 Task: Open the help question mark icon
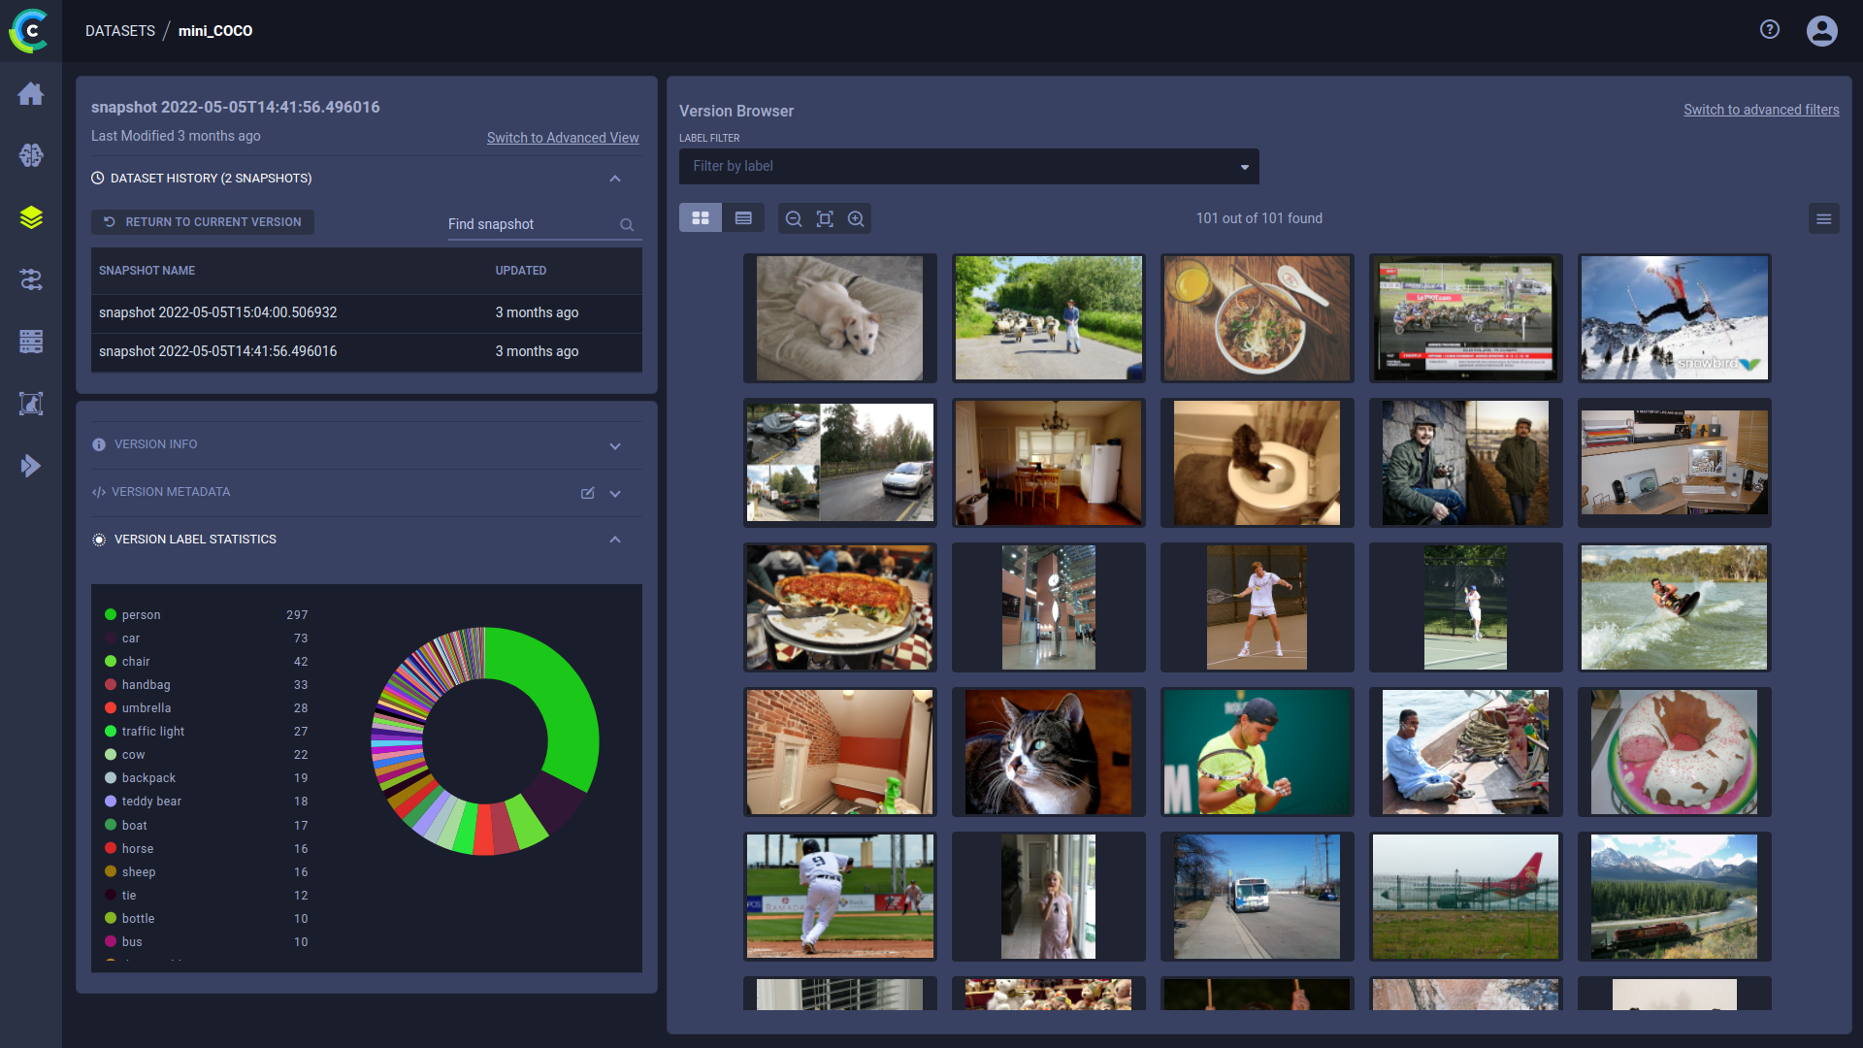point(1770,30)
